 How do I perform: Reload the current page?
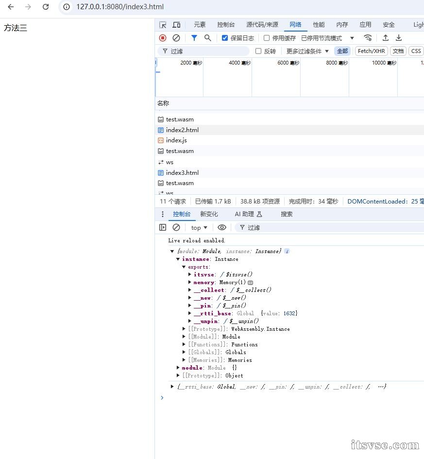point(46,7)
